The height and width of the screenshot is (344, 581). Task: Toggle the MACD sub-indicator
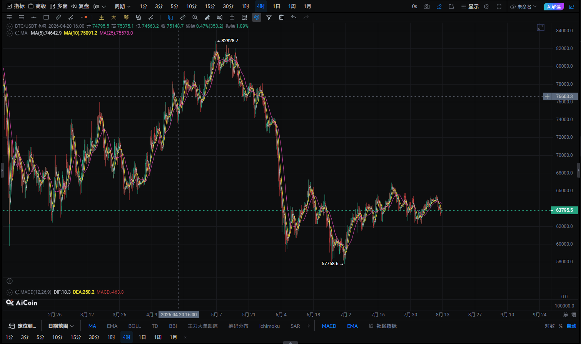pos(329,326)
